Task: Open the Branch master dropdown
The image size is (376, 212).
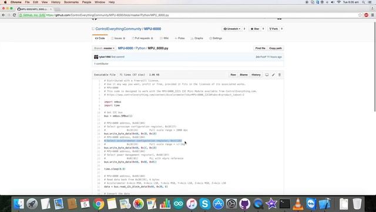Action: click(104, 48)
